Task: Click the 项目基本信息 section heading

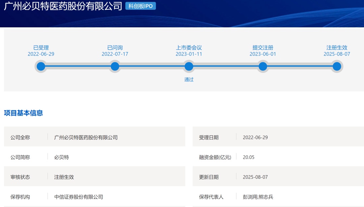Action: [x=23, y=113]
